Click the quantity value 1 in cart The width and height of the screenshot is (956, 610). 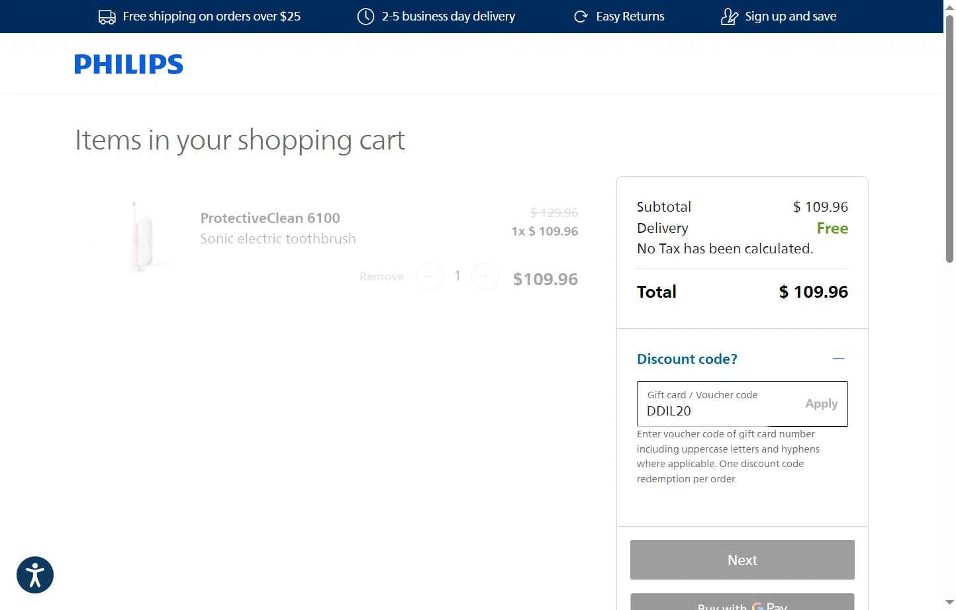pyautogui.click(x=457, y=276)
